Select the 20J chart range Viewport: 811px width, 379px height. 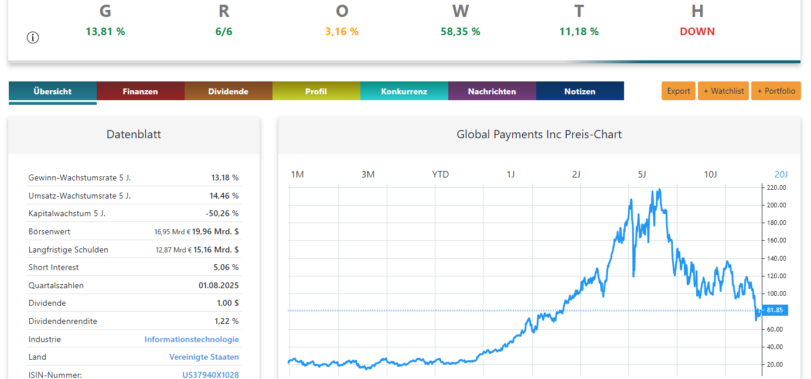pos(781,175)
